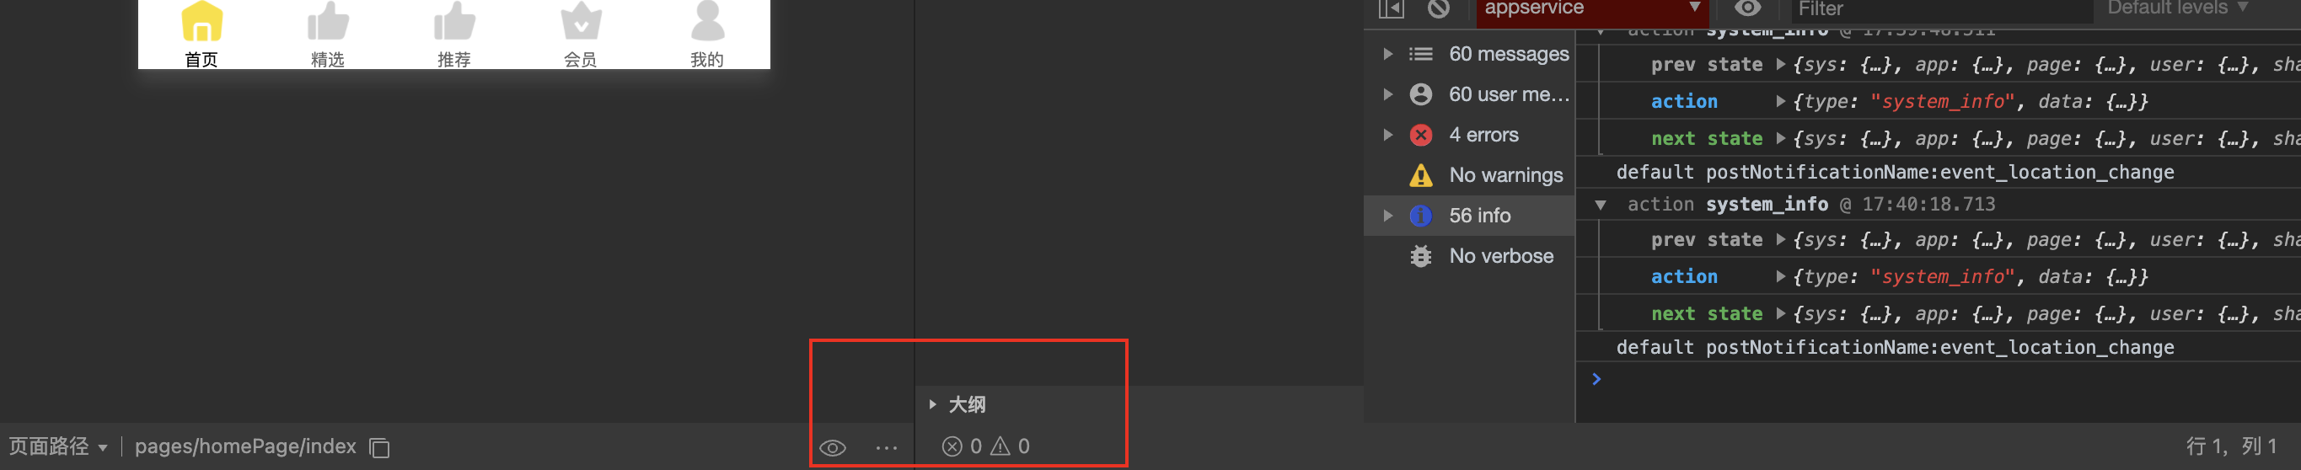
Task: Open the 我的 profile tab
Action: pyautogui.click(x=707, y=21)
